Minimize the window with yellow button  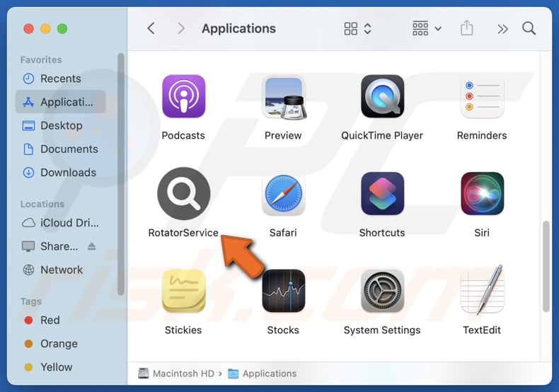(x=45, y=28)
